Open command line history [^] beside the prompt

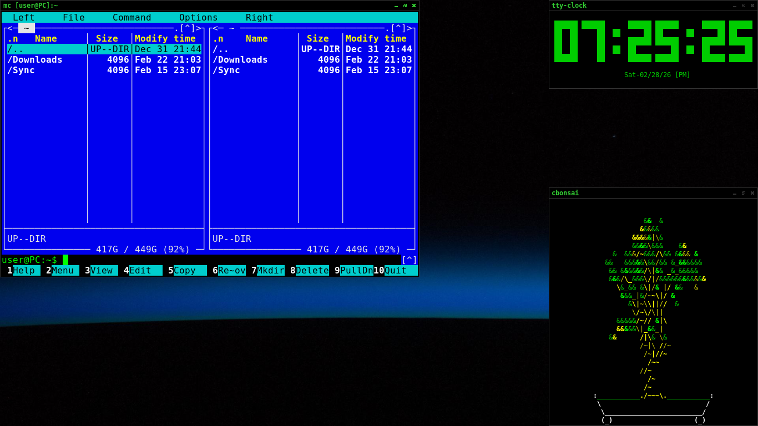(410, 260)
